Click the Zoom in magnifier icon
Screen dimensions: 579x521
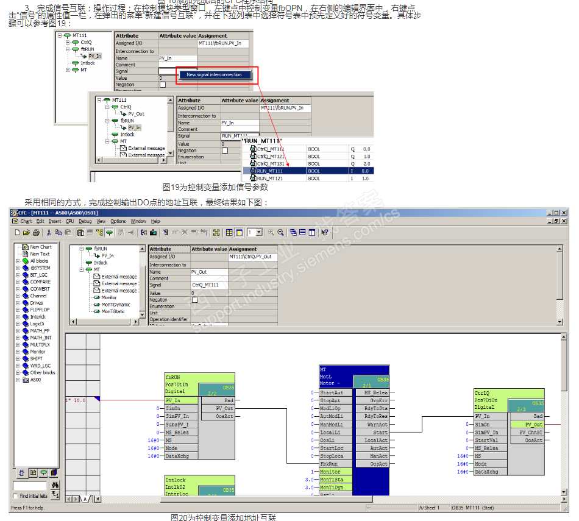click(x=271, y=233)
